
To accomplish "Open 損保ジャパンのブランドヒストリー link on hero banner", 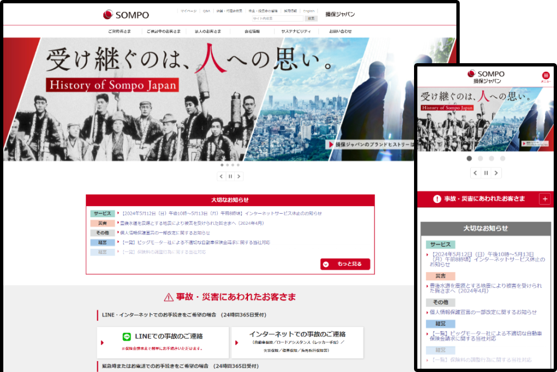I will tap(370, 145).
